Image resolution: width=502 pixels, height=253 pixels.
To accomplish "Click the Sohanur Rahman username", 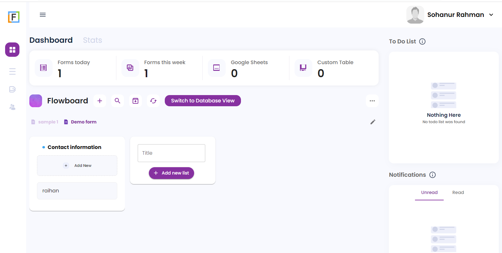I will point(456,15).
